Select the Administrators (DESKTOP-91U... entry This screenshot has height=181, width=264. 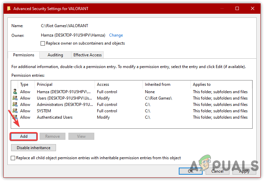(x=65, y=105)
